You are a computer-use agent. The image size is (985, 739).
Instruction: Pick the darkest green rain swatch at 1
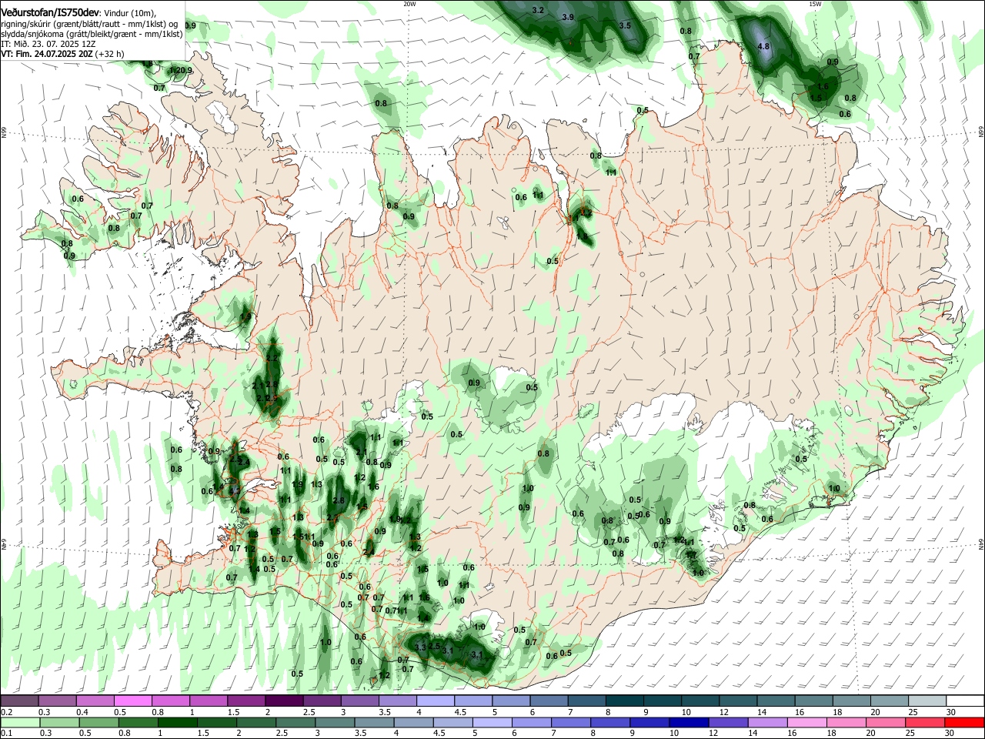point(177,723)
